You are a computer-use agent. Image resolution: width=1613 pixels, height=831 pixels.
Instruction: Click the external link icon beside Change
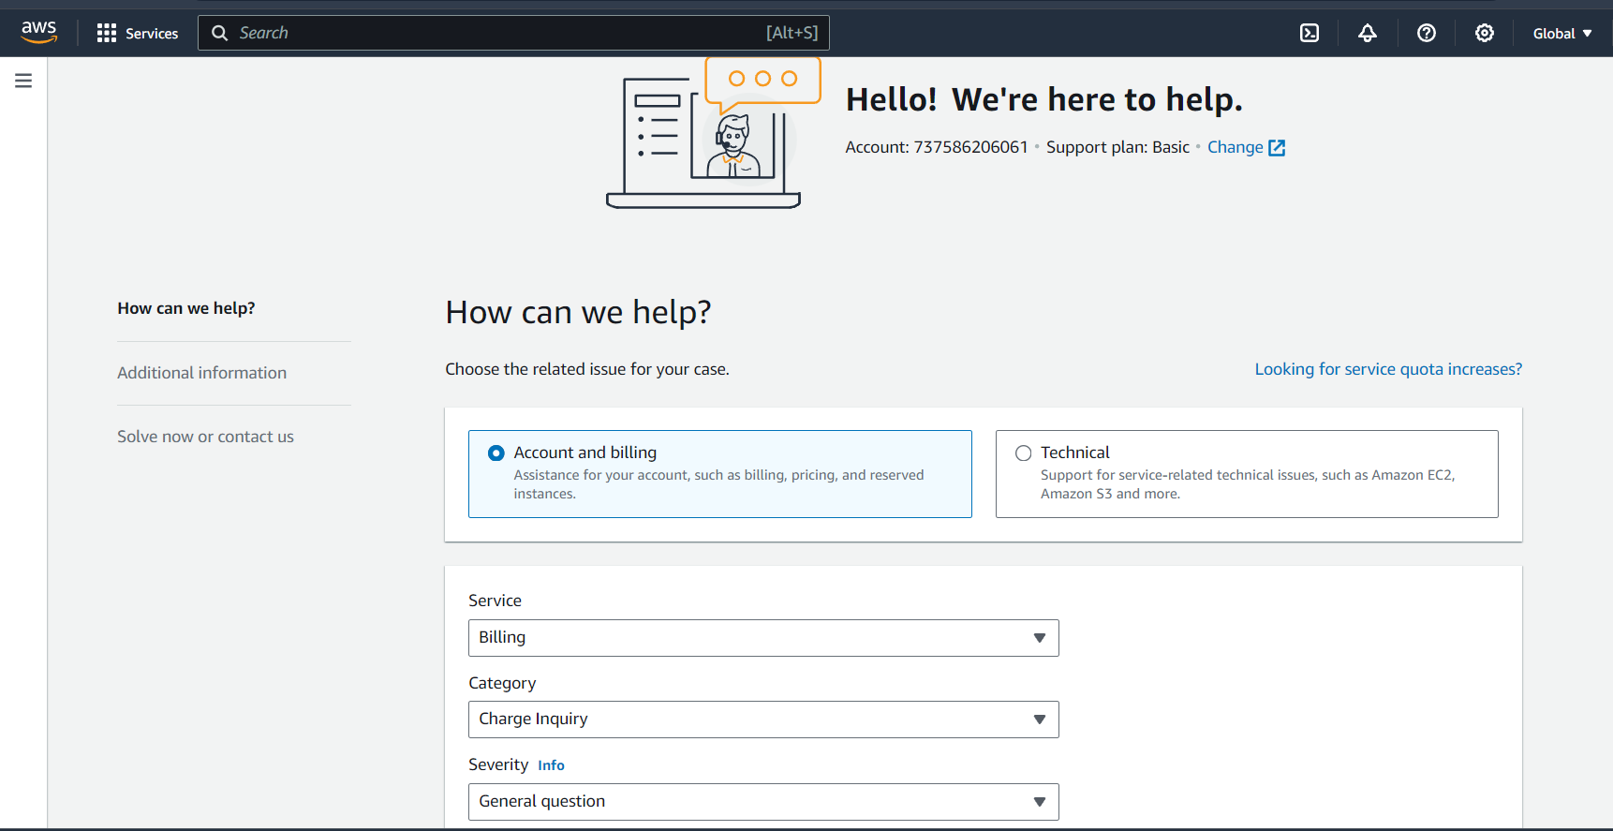click(x=1277, y=148)
